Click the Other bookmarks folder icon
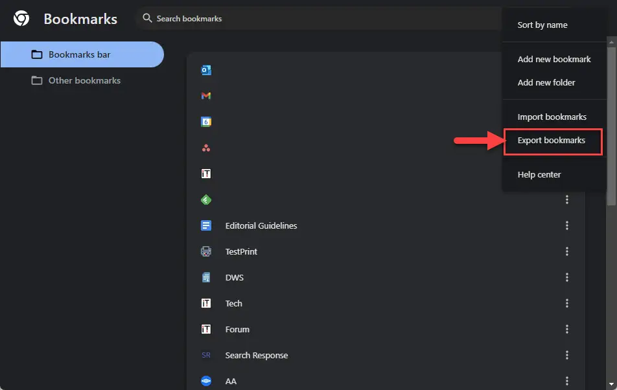Screen dimensions: 617x390 point(36,80)
